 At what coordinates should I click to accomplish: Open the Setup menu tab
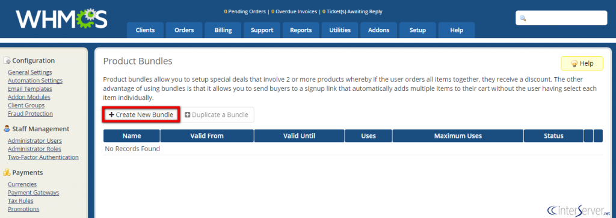(x=417, y=30)
